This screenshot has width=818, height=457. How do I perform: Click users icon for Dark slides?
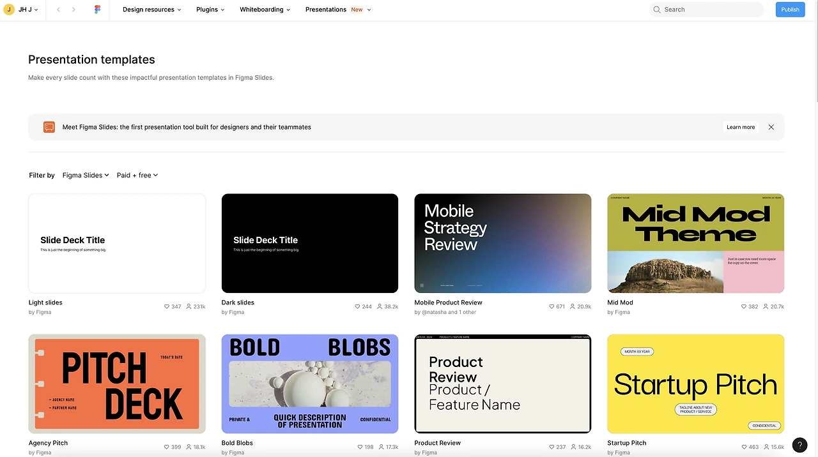[380, 306]
